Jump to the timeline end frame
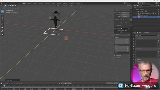The height and width of the screenshot is (90, 160). (71, 83)
